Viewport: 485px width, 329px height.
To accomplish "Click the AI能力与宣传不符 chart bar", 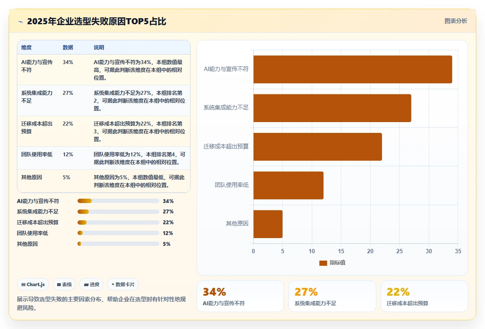I will point(352,69).
